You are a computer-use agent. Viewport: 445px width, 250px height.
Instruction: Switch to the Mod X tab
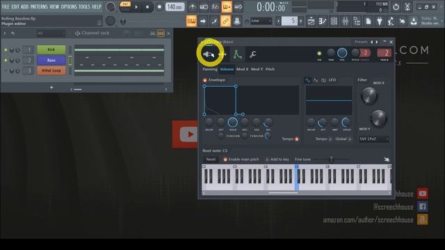[243, 69]
